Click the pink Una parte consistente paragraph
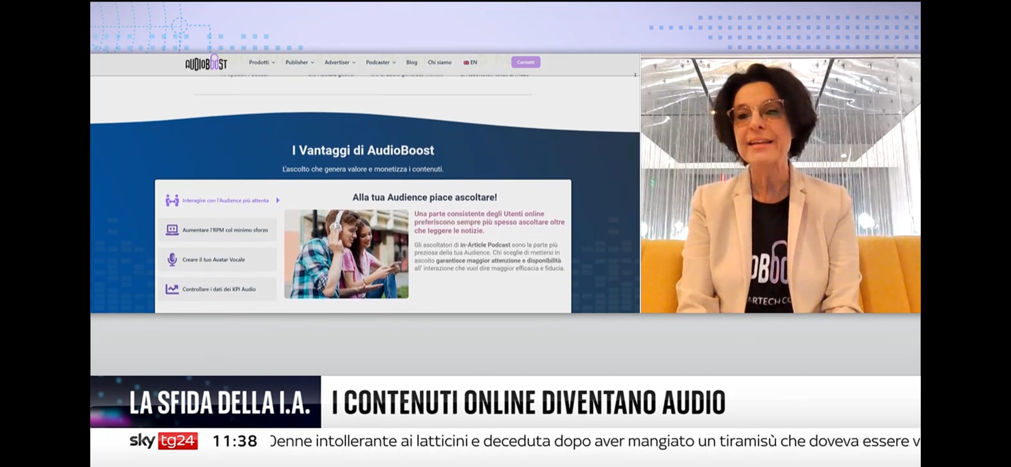1011x467 pixels. 489,222
